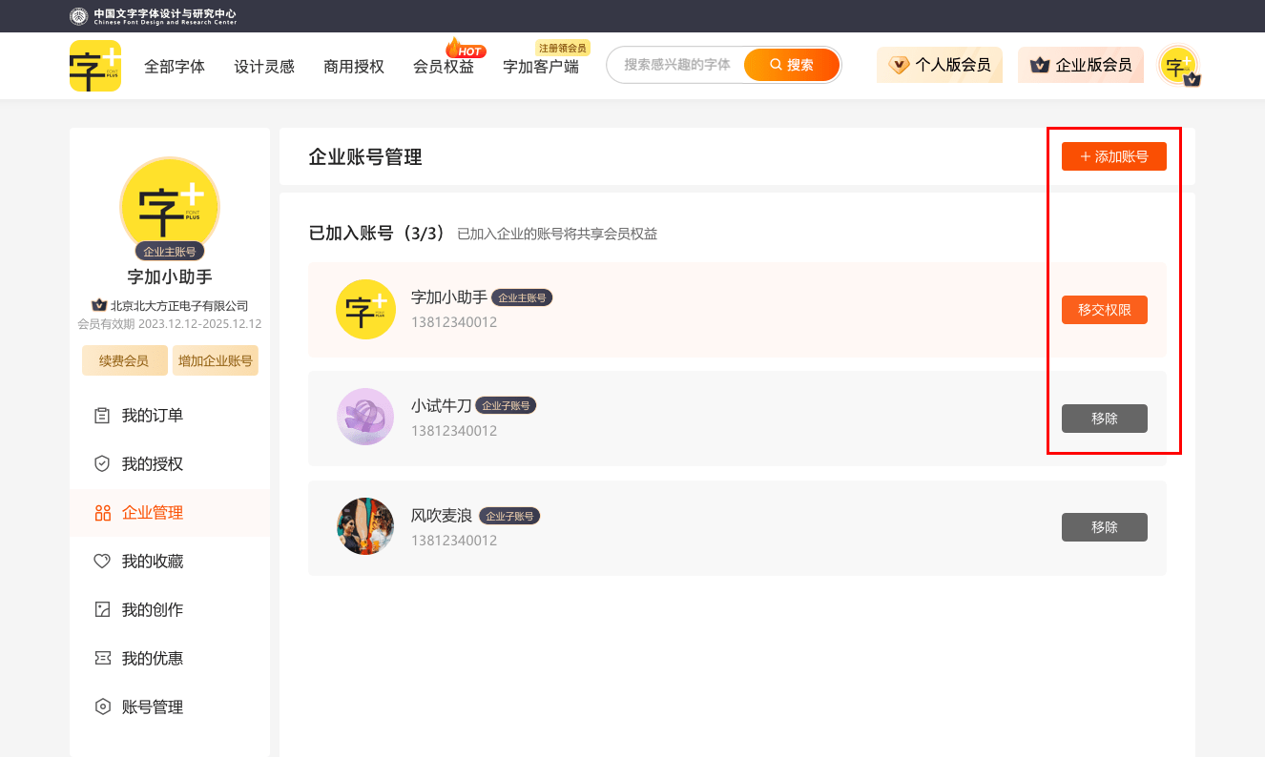
Task: Remove the 风吹麦浪 sub-account
Action: (x=1104, y=527)
